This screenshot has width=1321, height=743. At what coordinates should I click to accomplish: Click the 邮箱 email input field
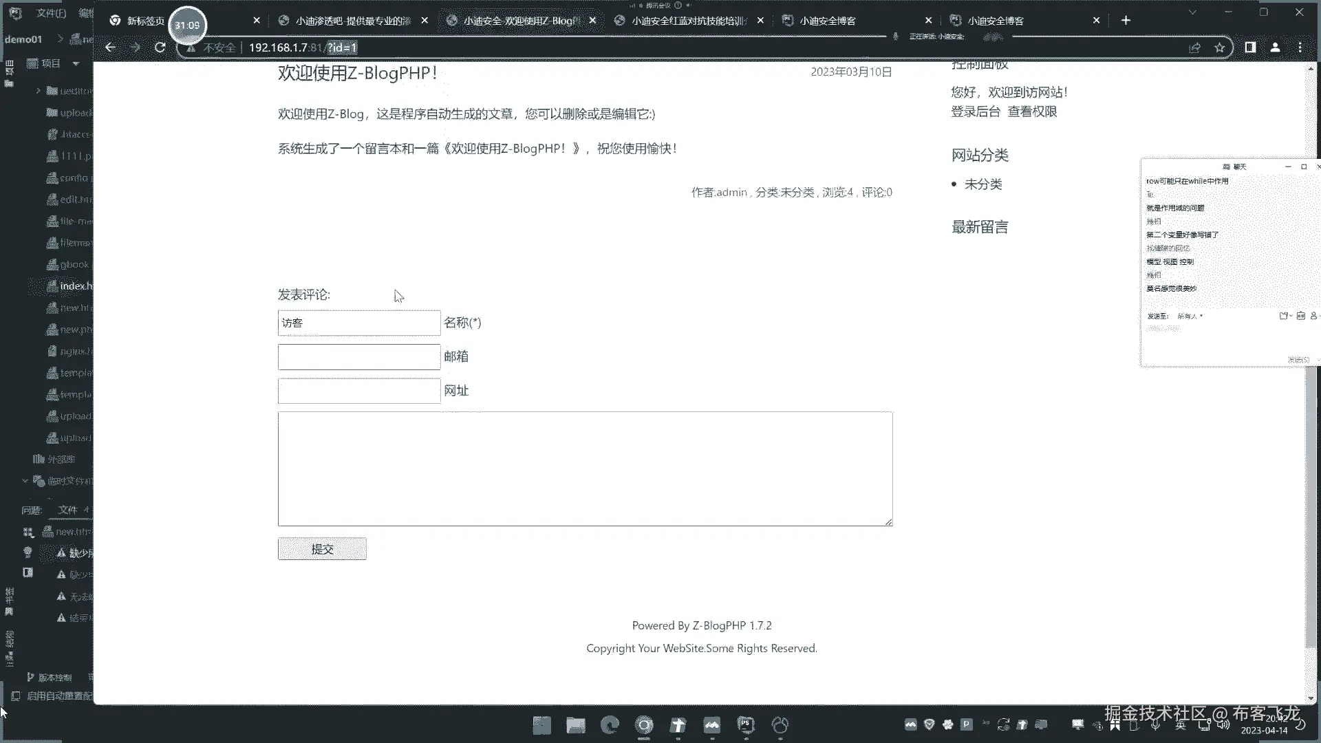point(358,357)
